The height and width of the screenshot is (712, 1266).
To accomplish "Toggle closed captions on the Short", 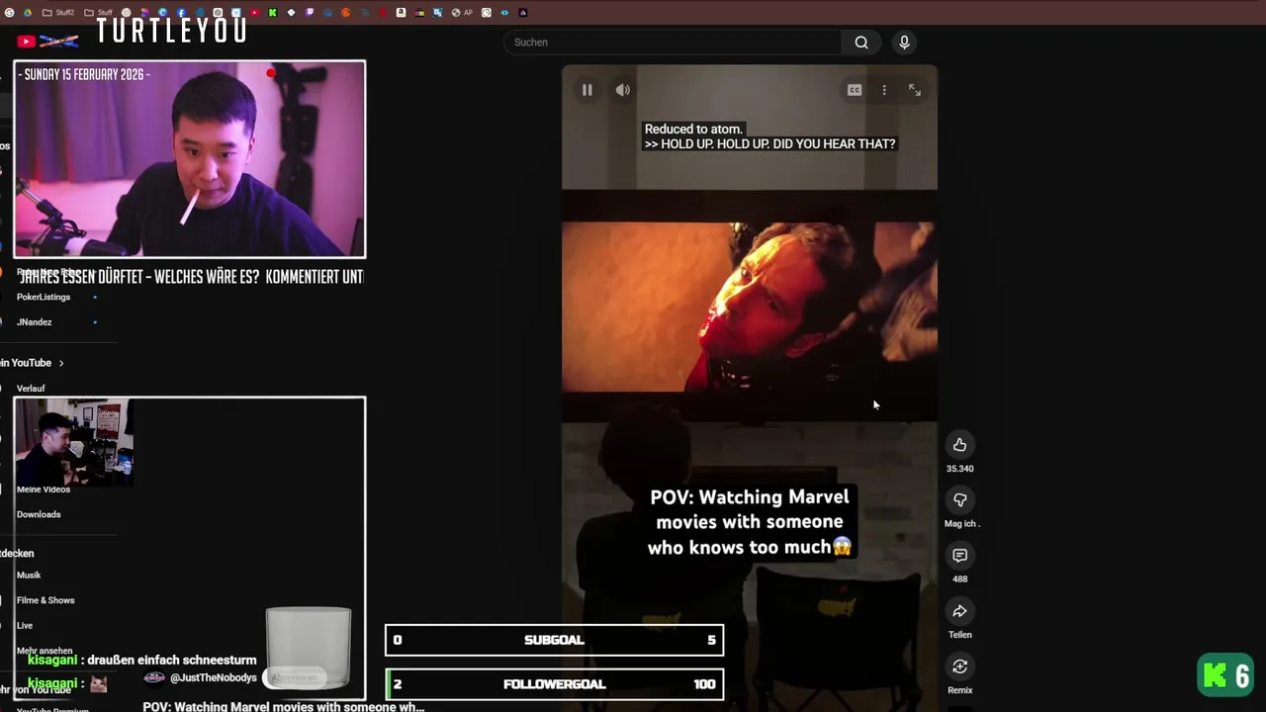I will click(855, 90).
